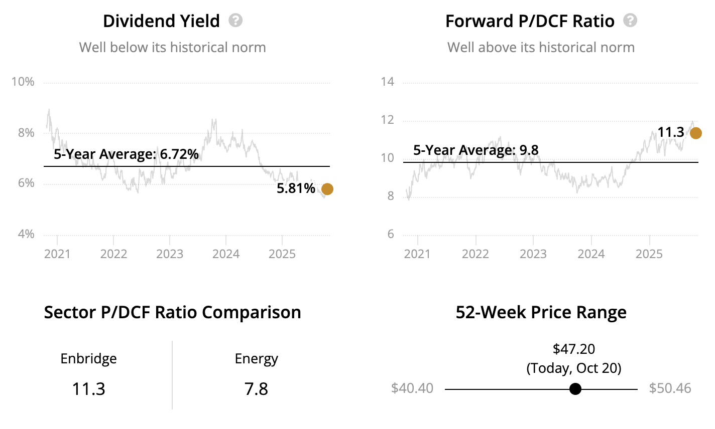
Task: Click the 7.8 Energy ratio value
Action: (x=256, y=389)
